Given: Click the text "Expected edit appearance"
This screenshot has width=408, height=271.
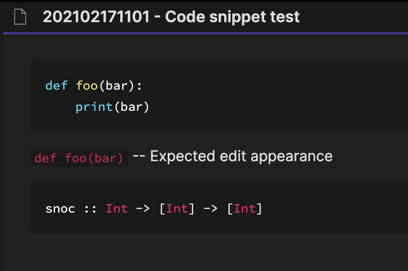Looking at the screenshot, I should point(241,157).
